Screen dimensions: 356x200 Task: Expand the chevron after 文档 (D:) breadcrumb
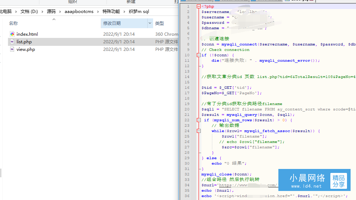[x=42, y=12]
